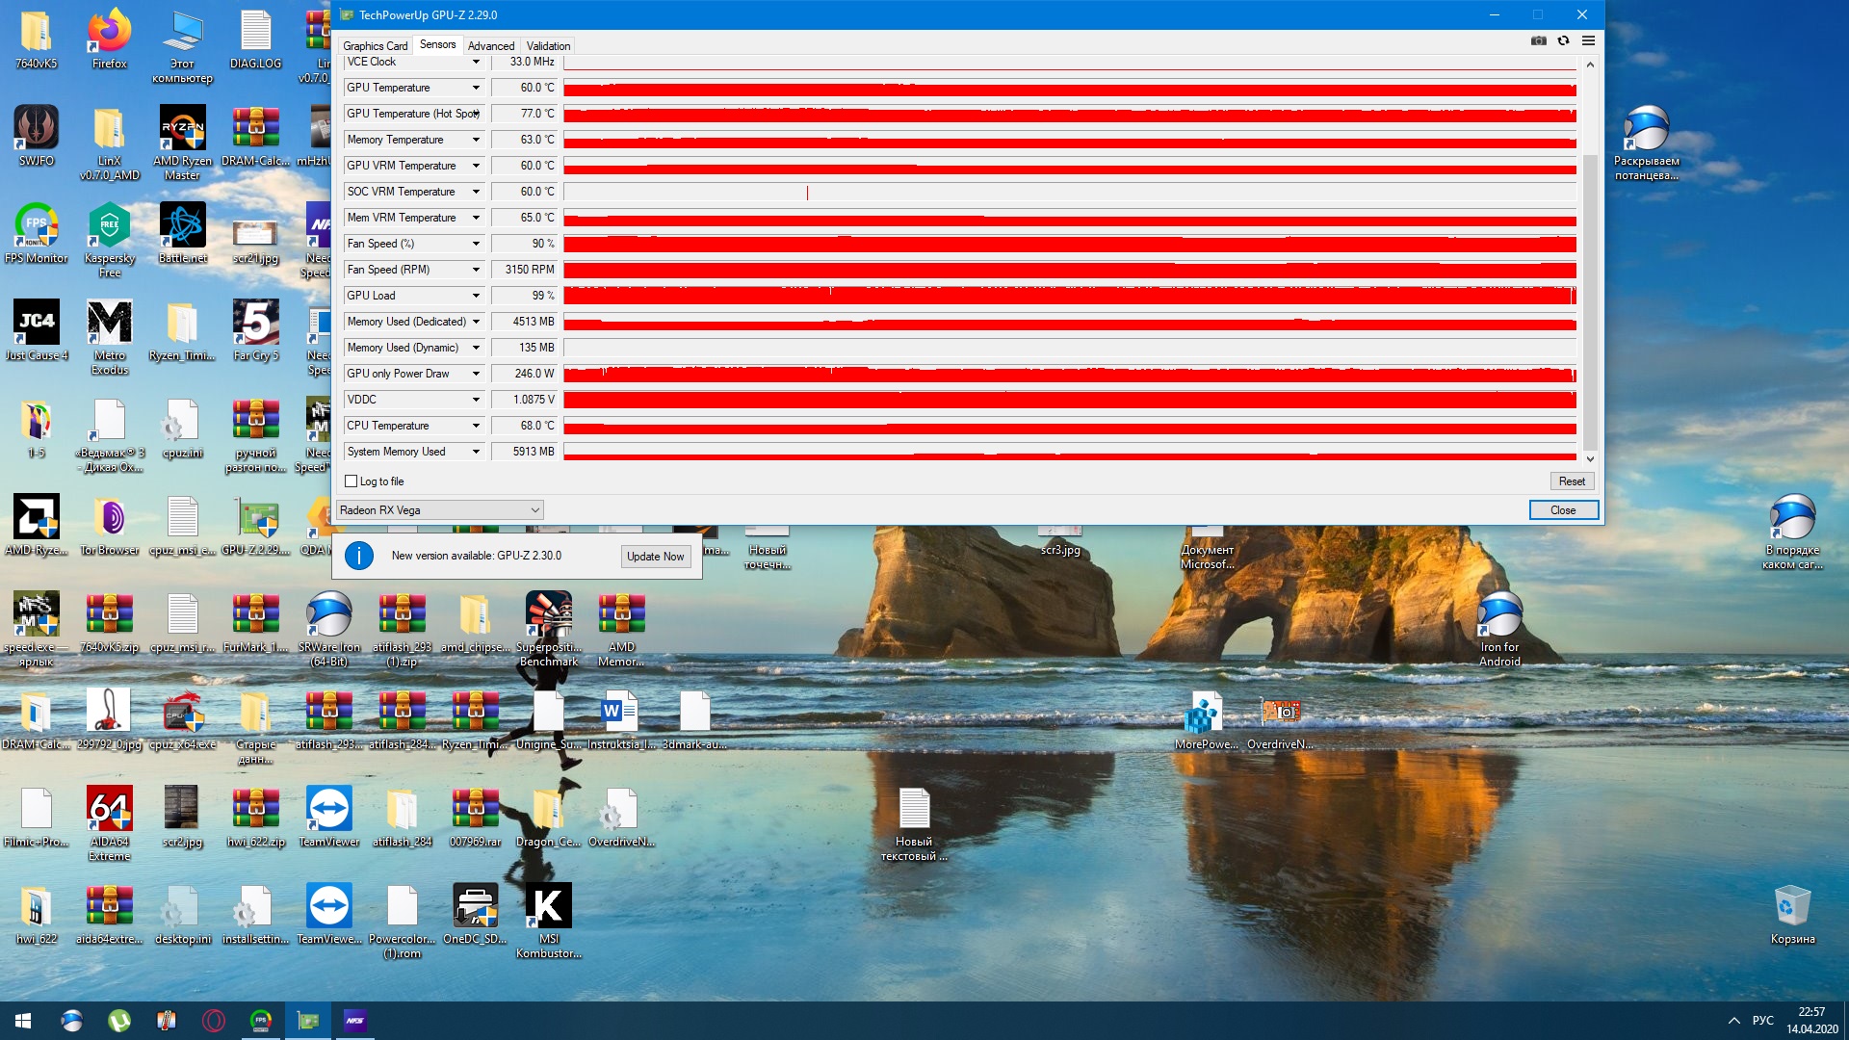Click the Update Now button
Viewport: 1849px width, 1040px height.
tap(655, 557)
